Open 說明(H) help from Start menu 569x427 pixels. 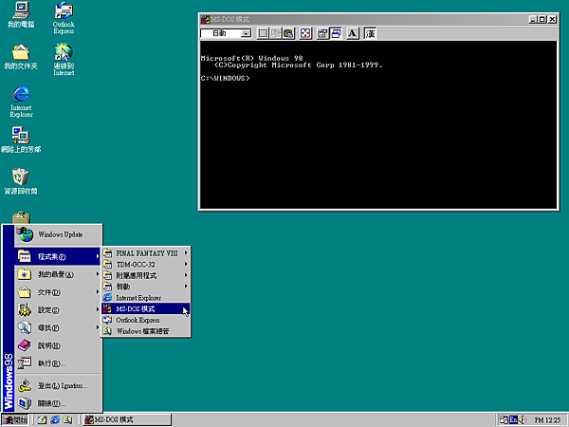coord(58,345)
